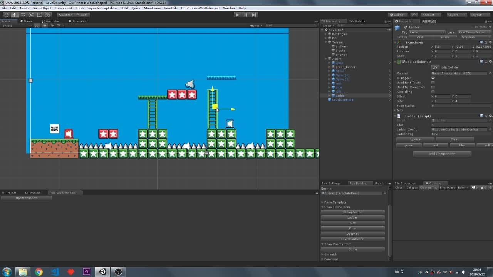Open Windows Start menu

[x=7, y=272]
